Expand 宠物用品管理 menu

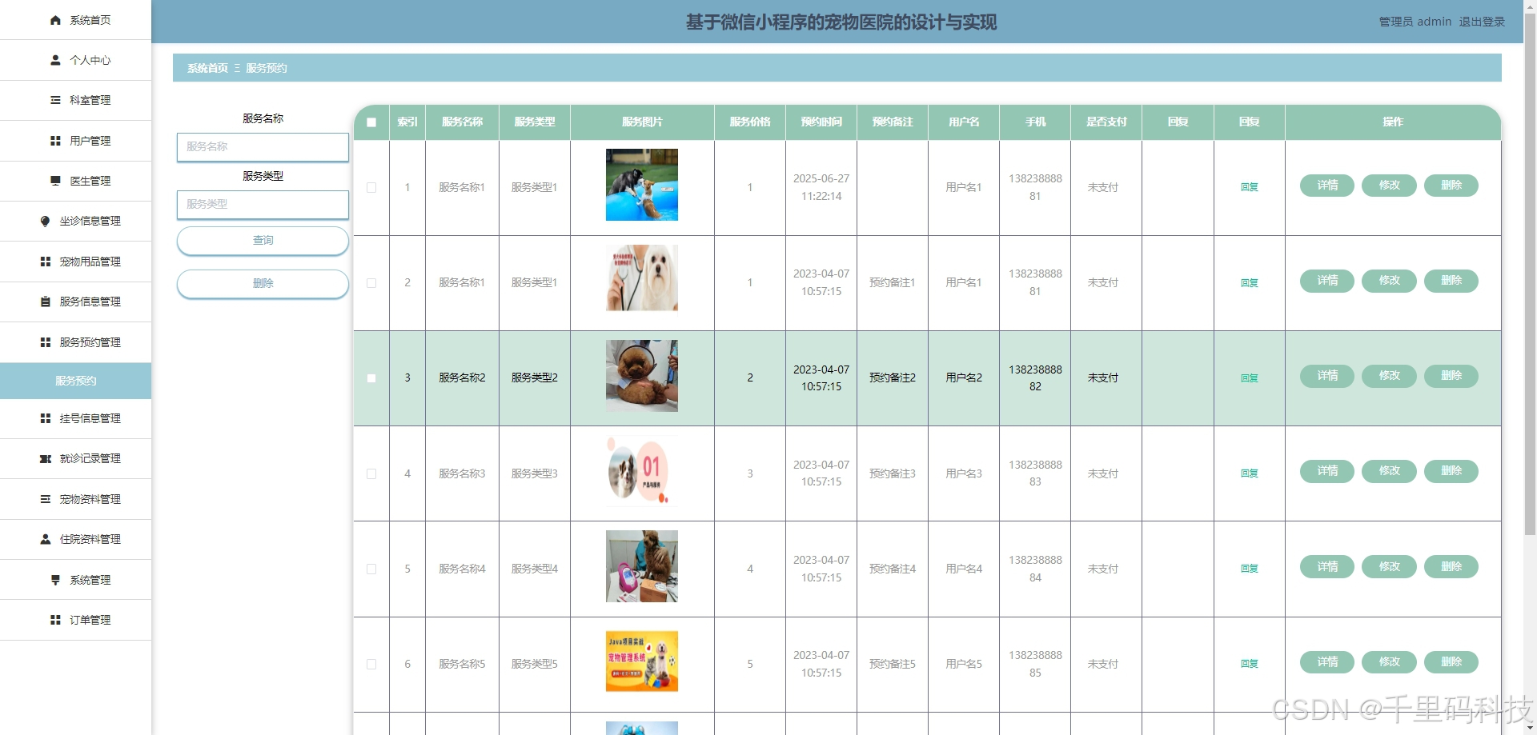click(75, 262)
